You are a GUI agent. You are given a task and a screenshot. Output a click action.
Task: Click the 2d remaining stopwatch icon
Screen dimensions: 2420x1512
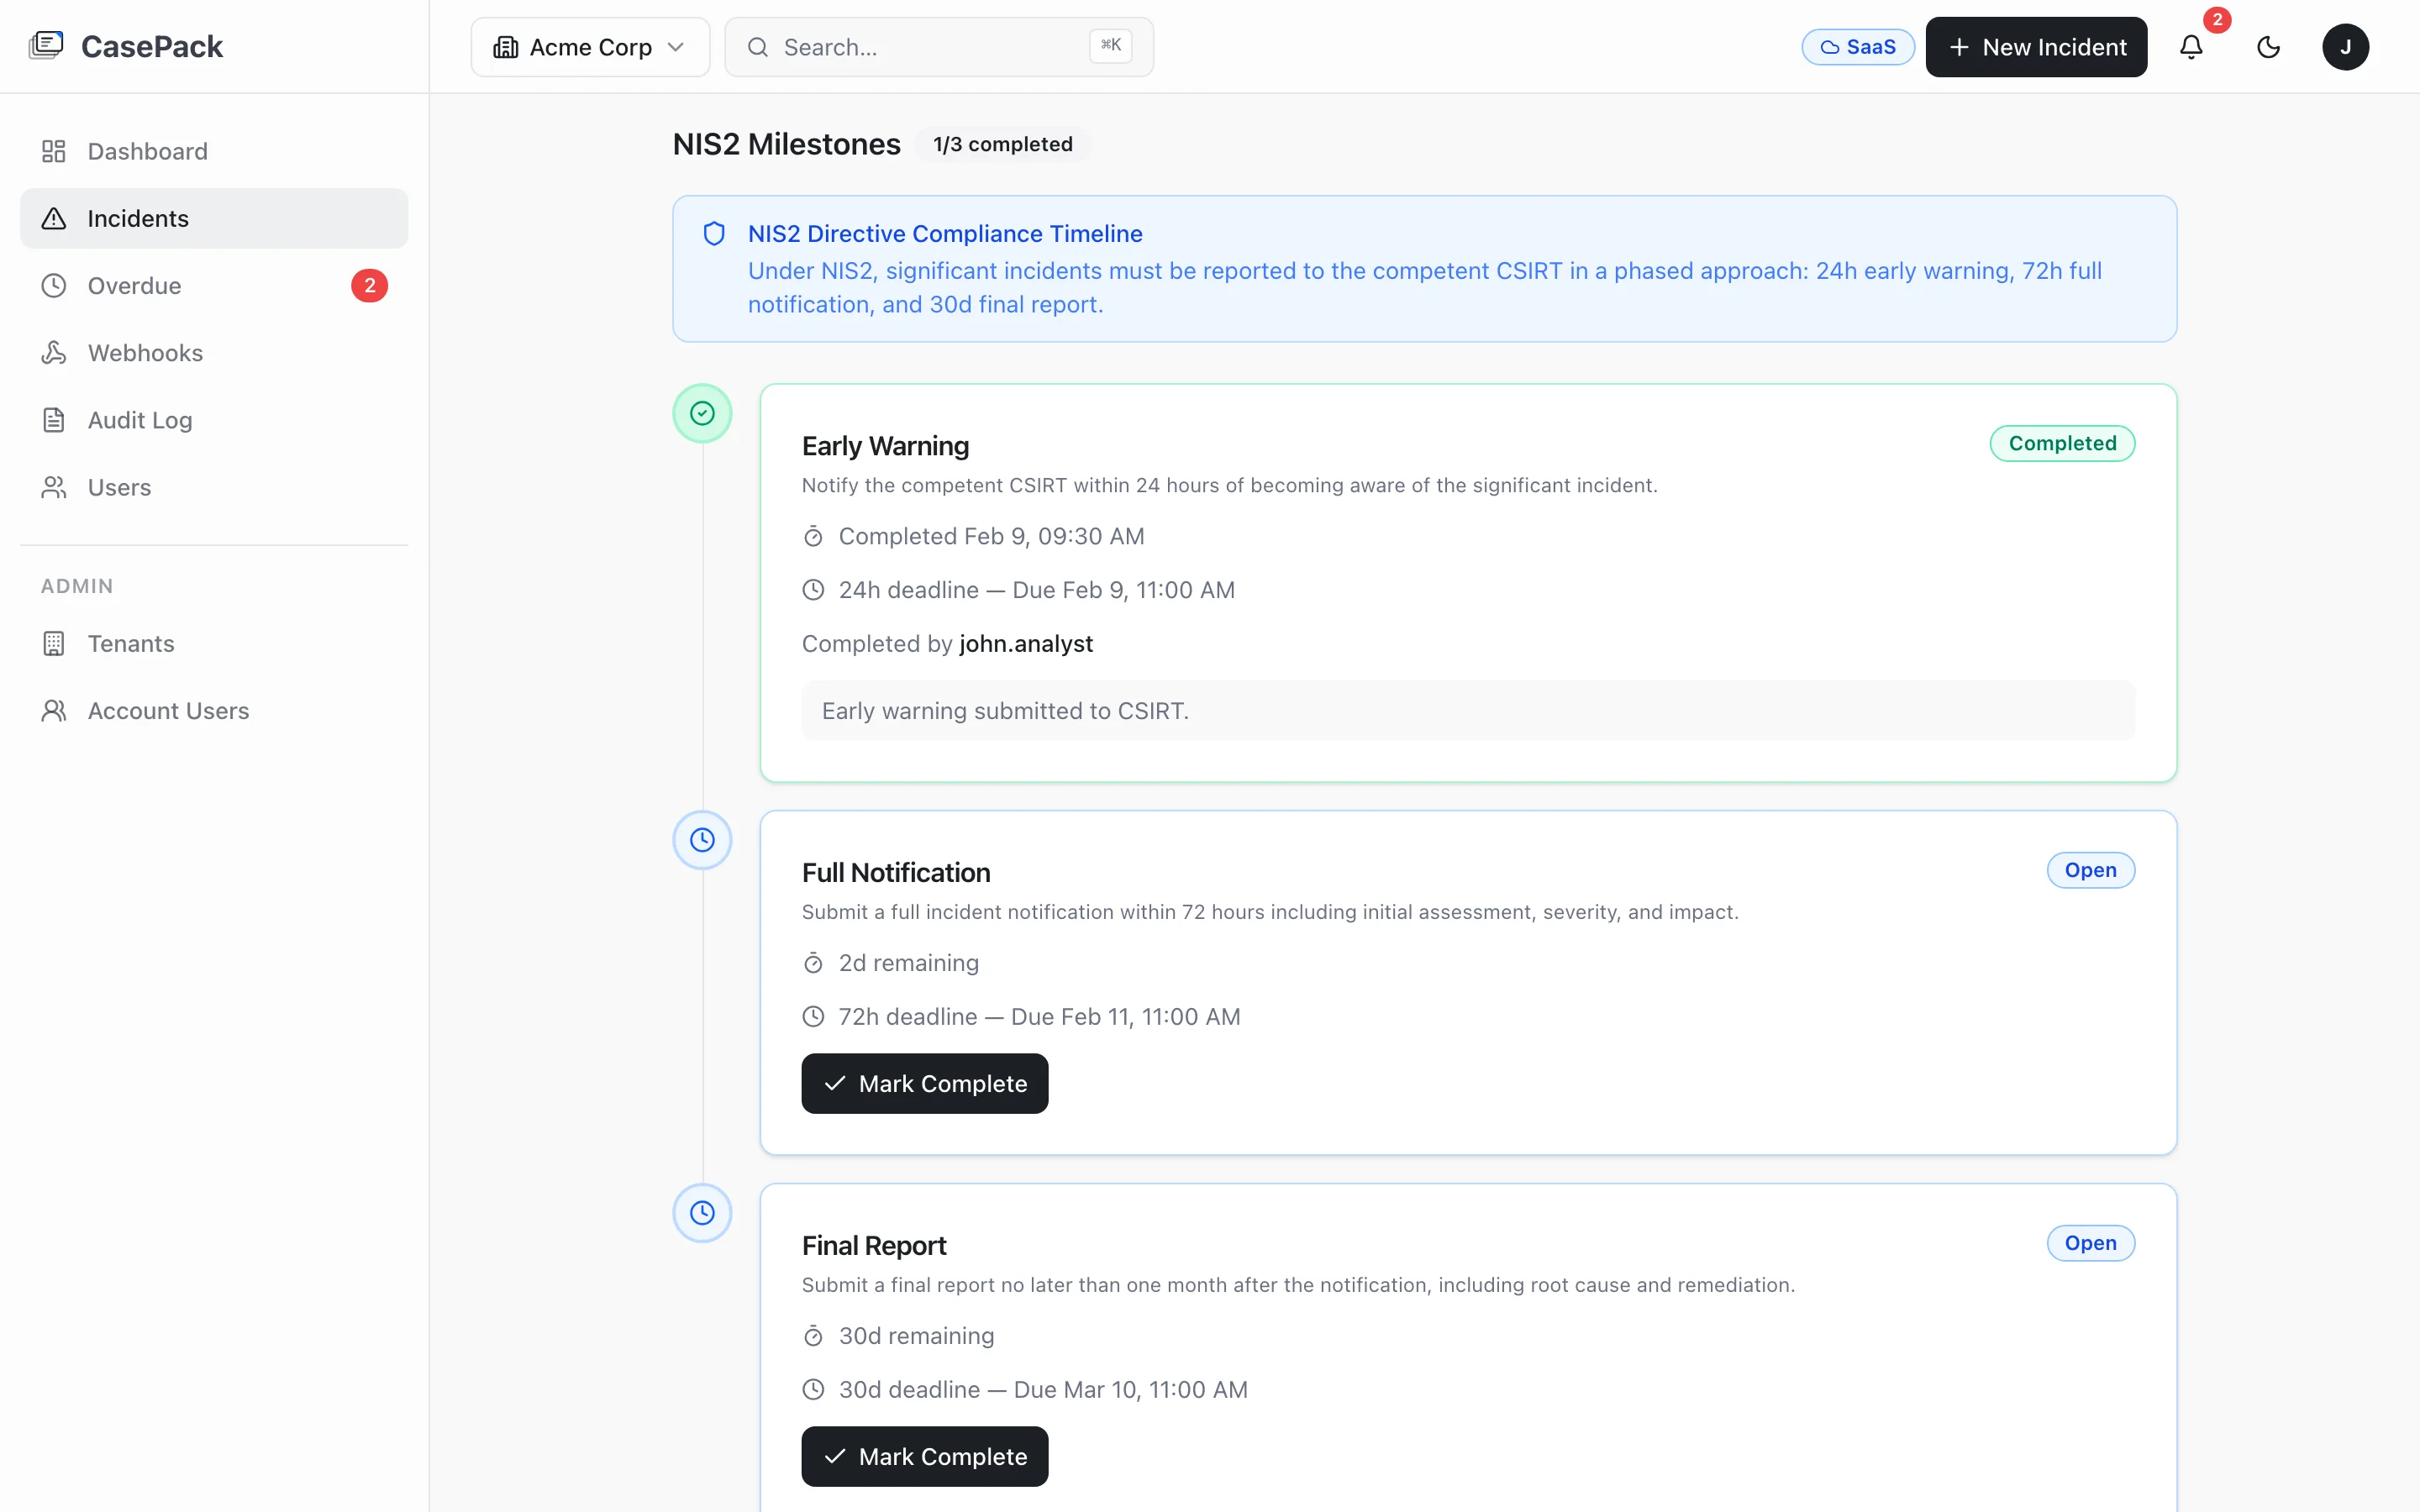[x=813, y=963]
